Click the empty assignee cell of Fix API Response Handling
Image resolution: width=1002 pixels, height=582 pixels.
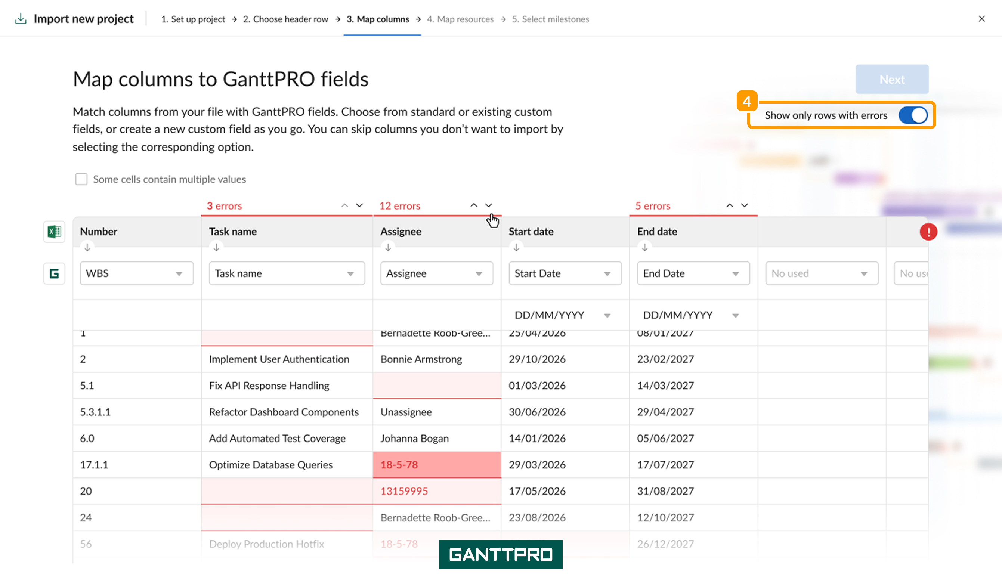point(437,386)
